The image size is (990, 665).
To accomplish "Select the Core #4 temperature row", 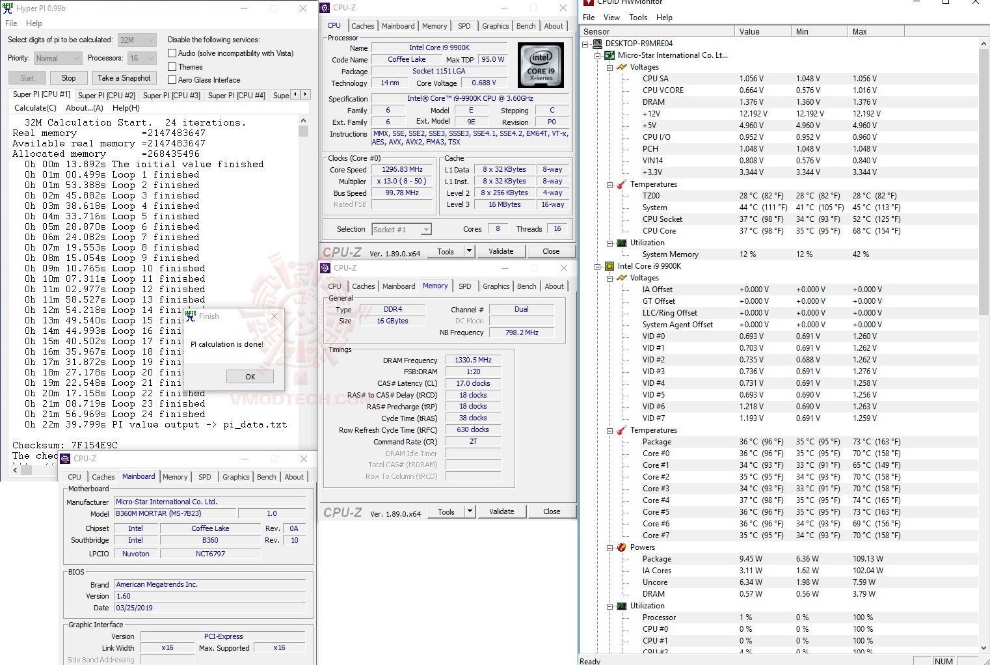I will click(779, 500).
